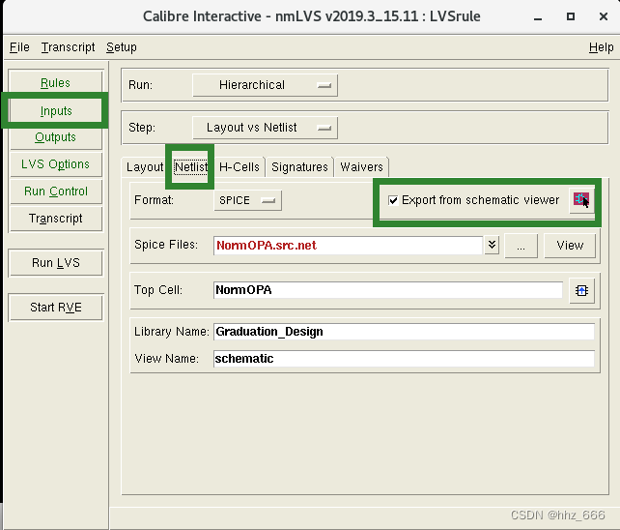This screenshot has height=530, width=620.
Task: Click the View button for Spice Files
Action: point(570,246)
